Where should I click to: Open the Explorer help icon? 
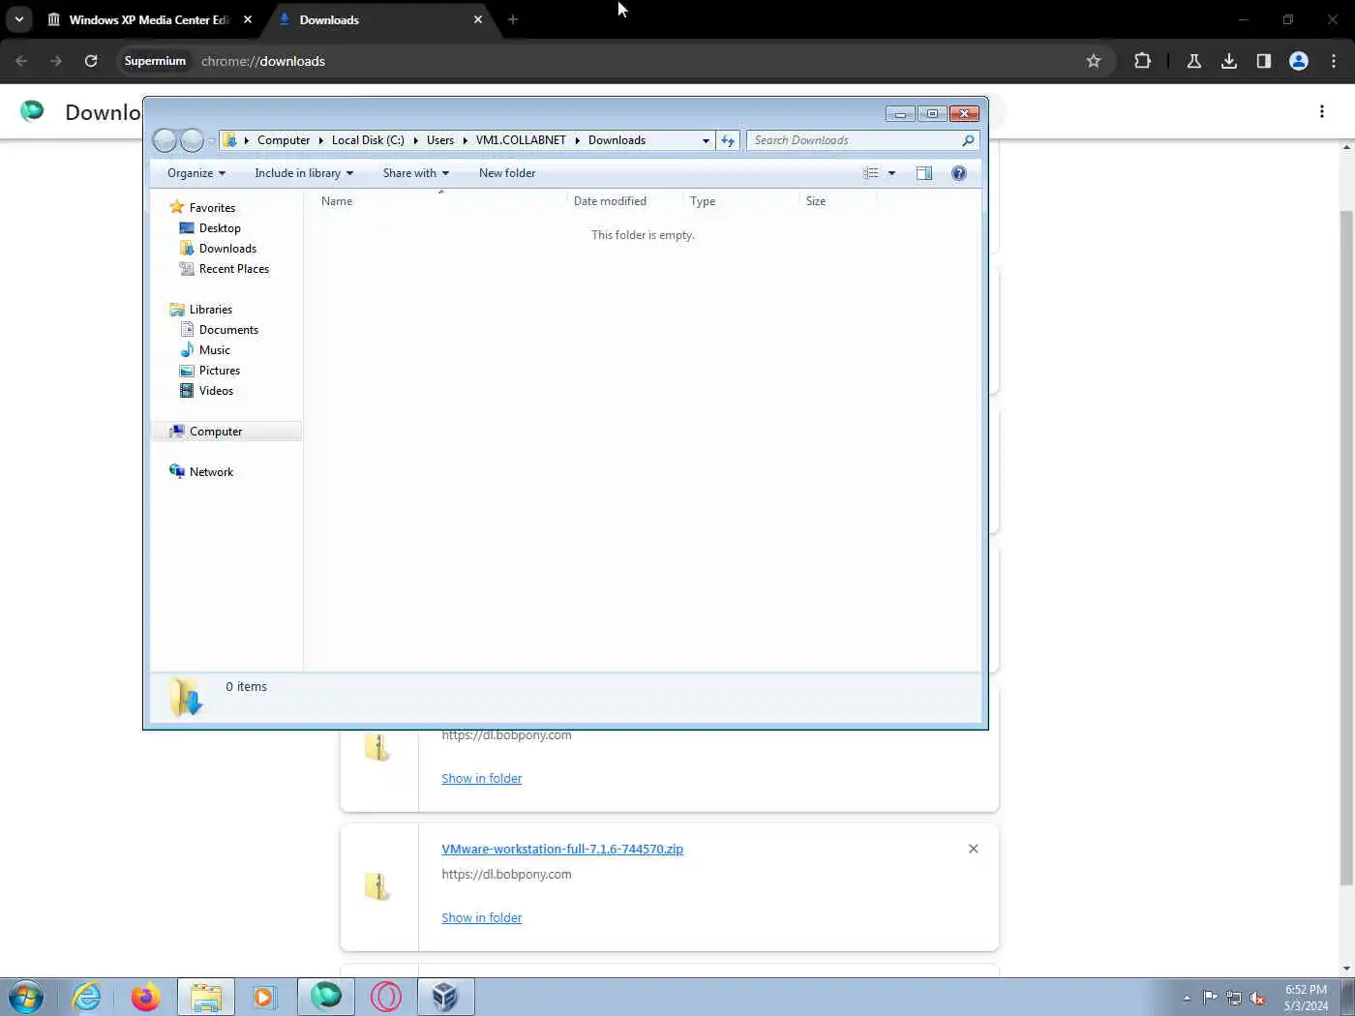(x=959, y=173)
